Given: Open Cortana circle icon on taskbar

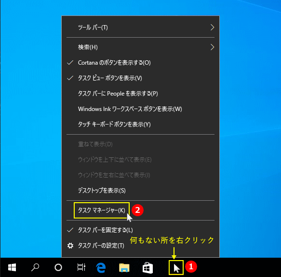Looking at the screenshot, I should click(58, 267).
